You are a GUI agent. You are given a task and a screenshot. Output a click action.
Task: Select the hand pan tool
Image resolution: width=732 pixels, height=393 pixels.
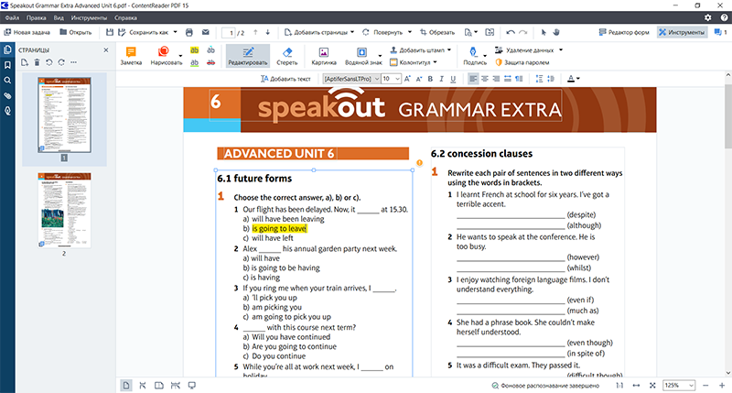click(556, 32)
